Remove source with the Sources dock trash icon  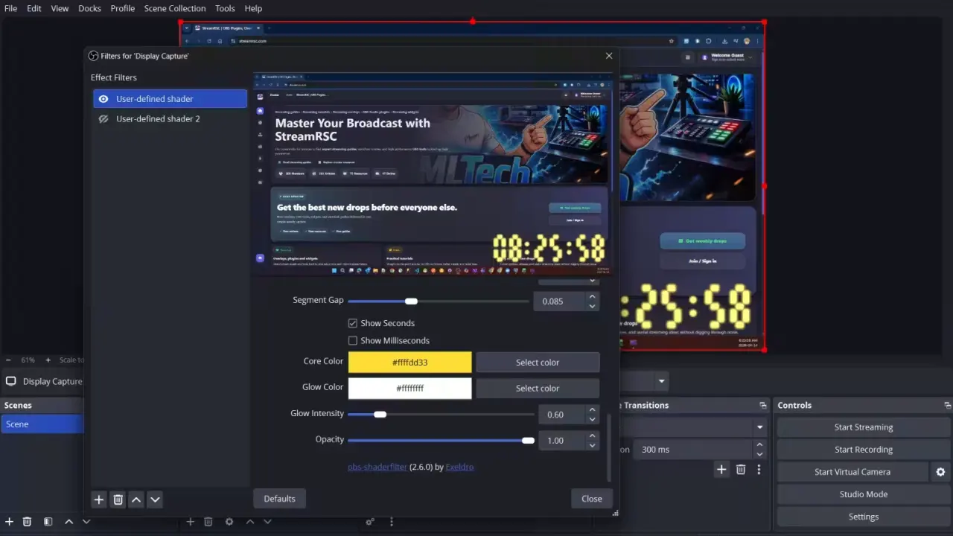[x=208, y=522]
